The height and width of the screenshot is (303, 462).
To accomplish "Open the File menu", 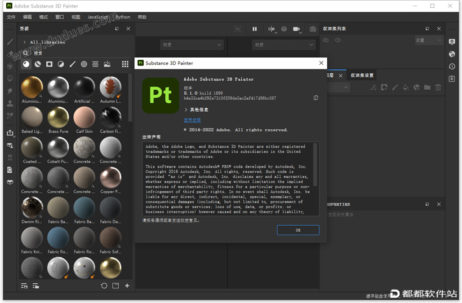I will point(11,17).
